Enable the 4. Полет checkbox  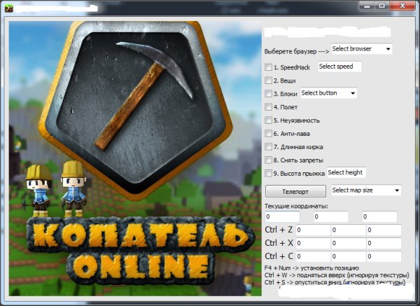pos(268,107)
